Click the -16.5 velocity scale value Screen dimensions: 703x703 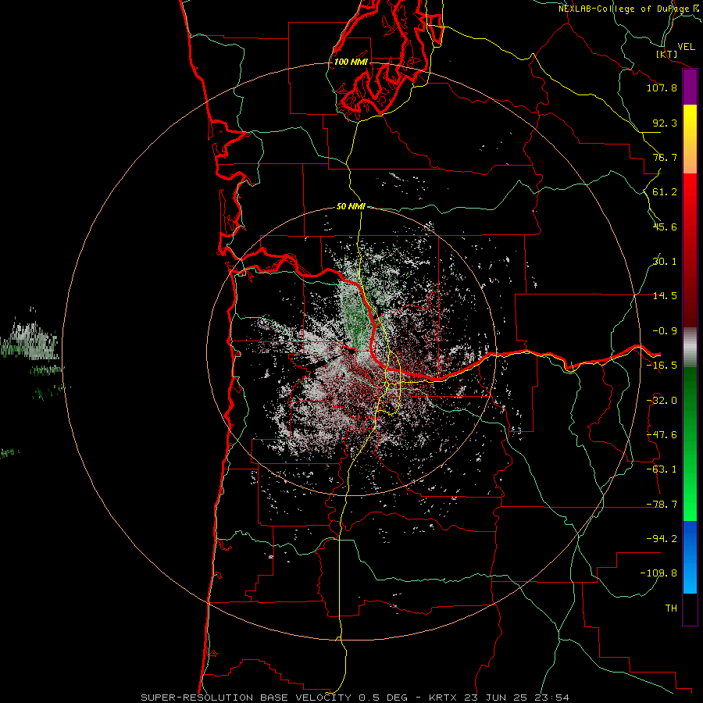(x=662, y=366)
